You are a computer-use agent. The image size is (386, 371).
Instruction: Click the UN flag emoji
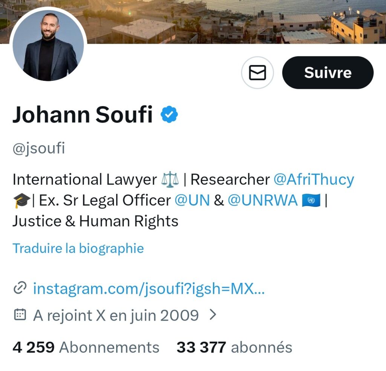311,200
